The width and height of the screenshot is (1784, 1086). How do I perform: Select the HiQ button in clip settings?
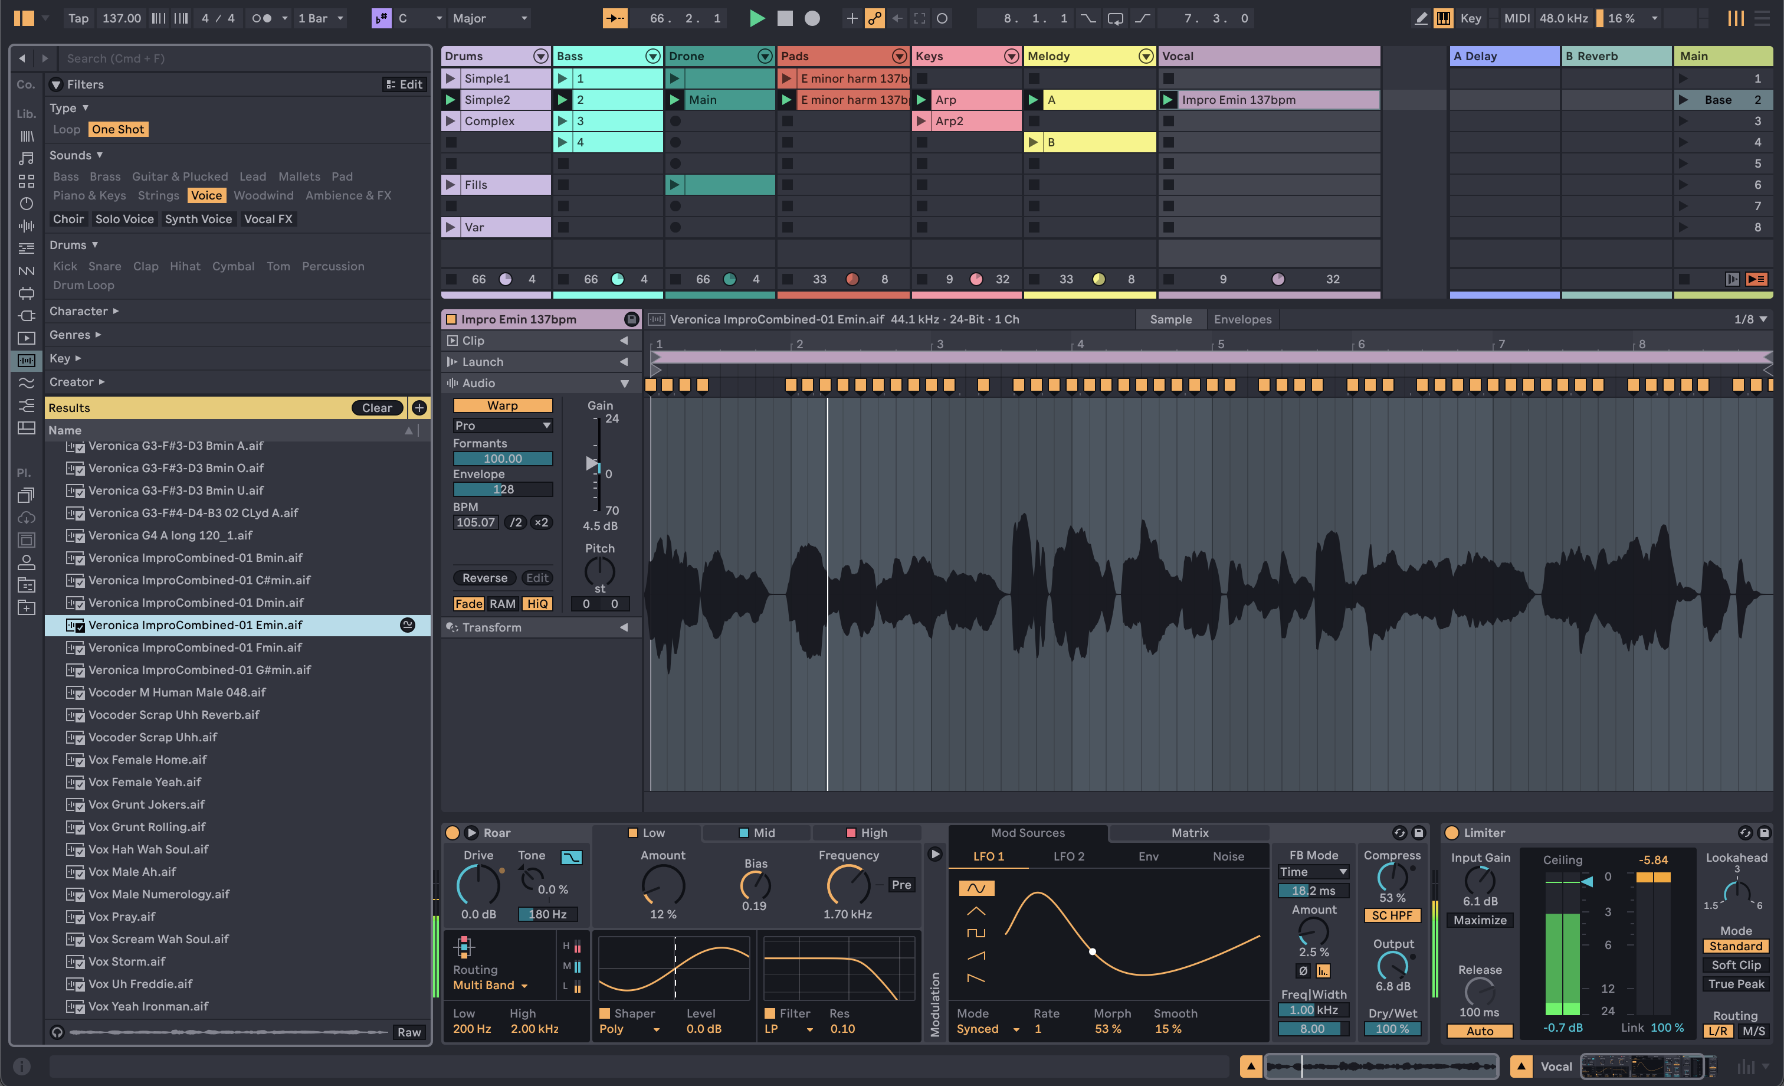click(x=536, y=601)
